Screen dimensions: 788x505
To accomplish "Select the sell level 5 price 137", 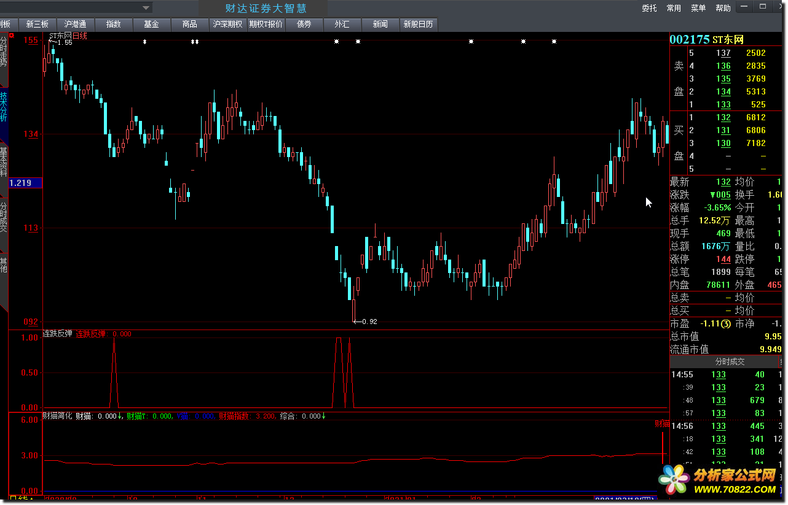I will pos(723,53).
